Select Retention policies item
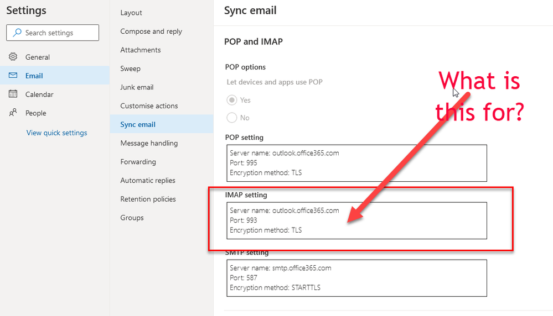This screenshot has width=553, height=316. click(x=148, y=199)
